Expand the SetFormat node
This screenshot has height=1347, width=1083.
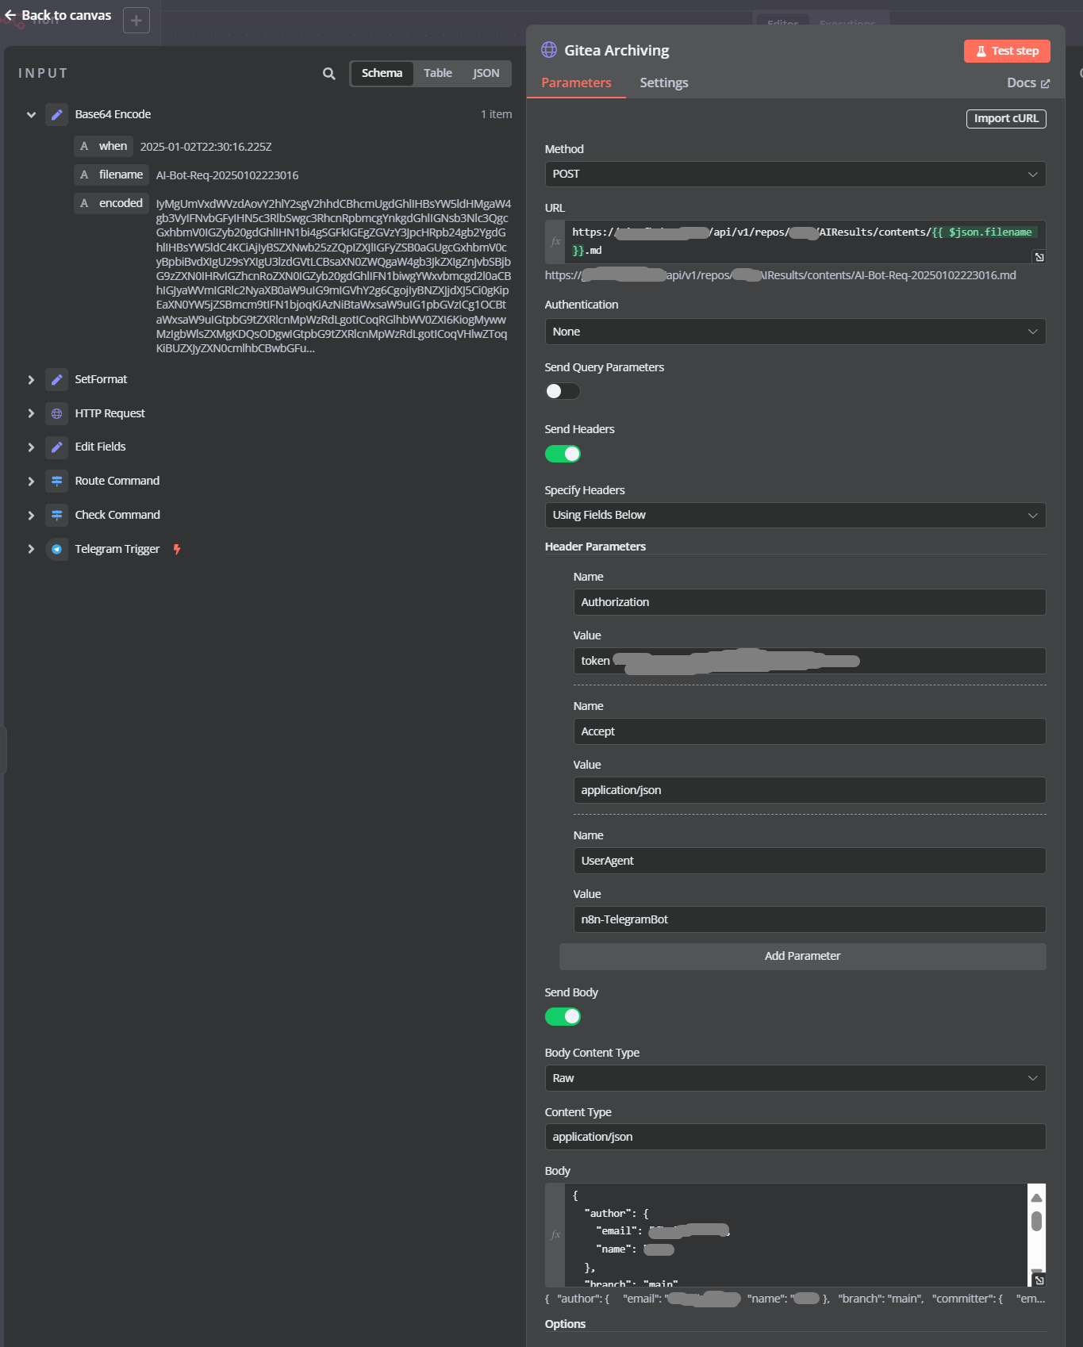point(31,379)
